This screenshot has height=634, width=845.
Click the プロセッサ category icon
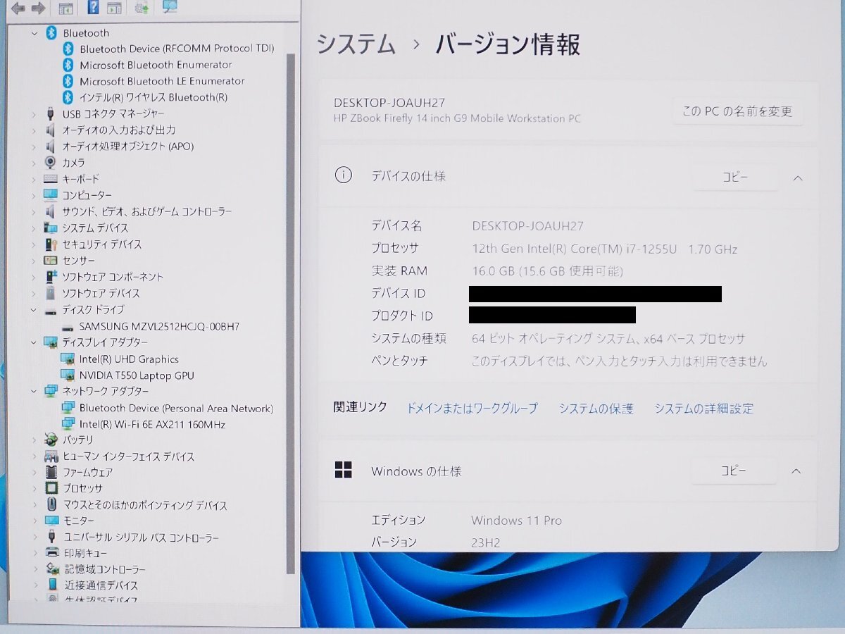51,488
